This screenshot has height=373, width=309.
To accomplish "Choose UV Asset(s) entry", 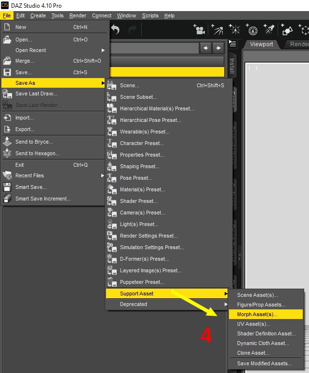I will [266, 324].
